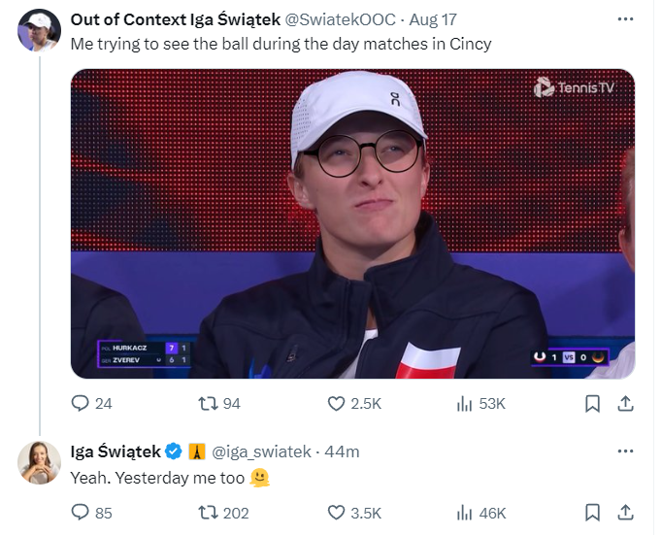Like the Out of Context tweet
Image resolution: width=662 pixels, height=535 pixels.
336,403
